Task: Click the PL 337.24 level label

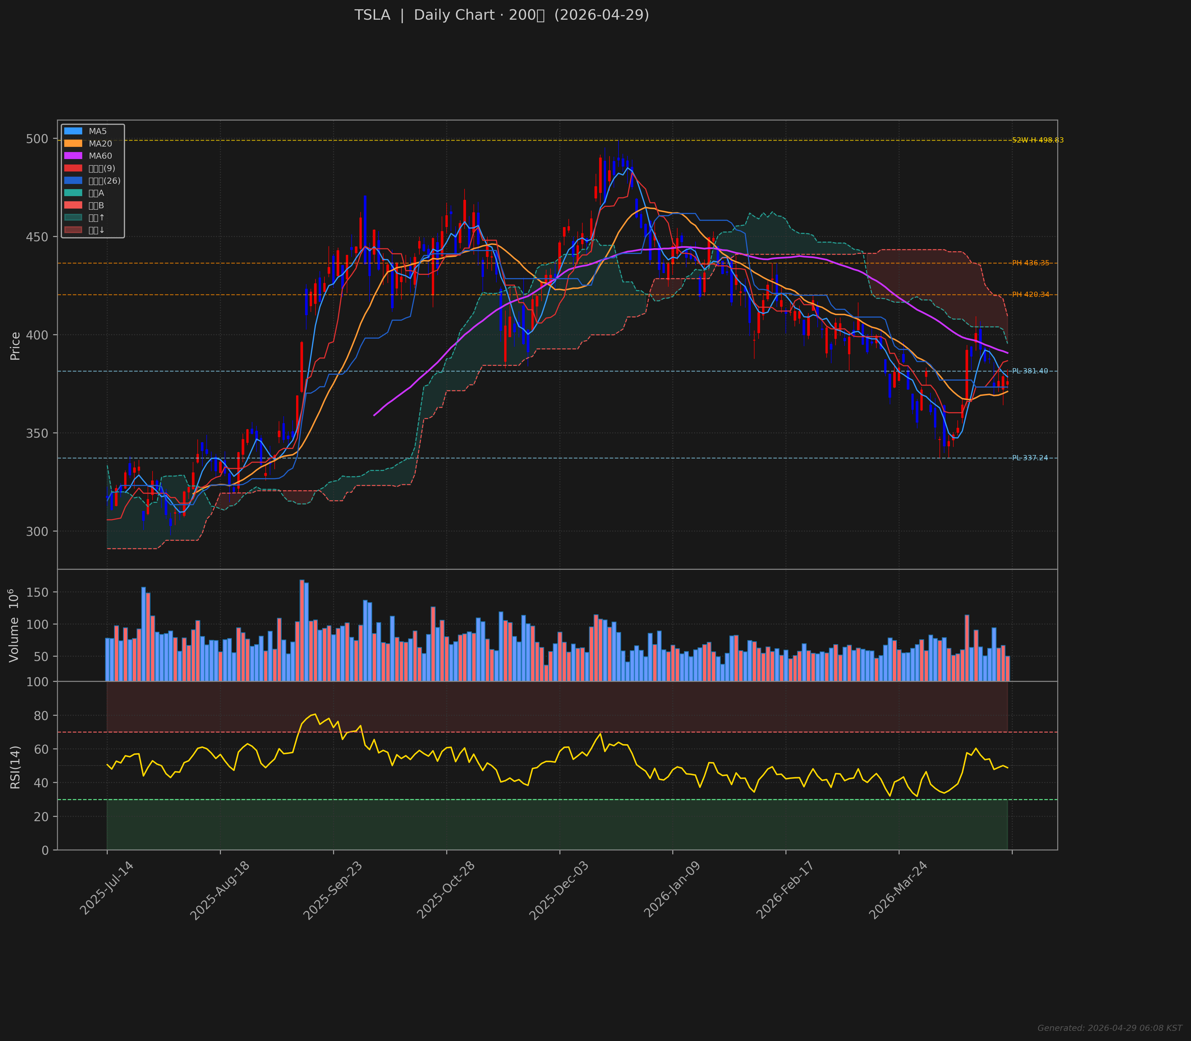Action: pyautogui.click(x=1030, y=458)
